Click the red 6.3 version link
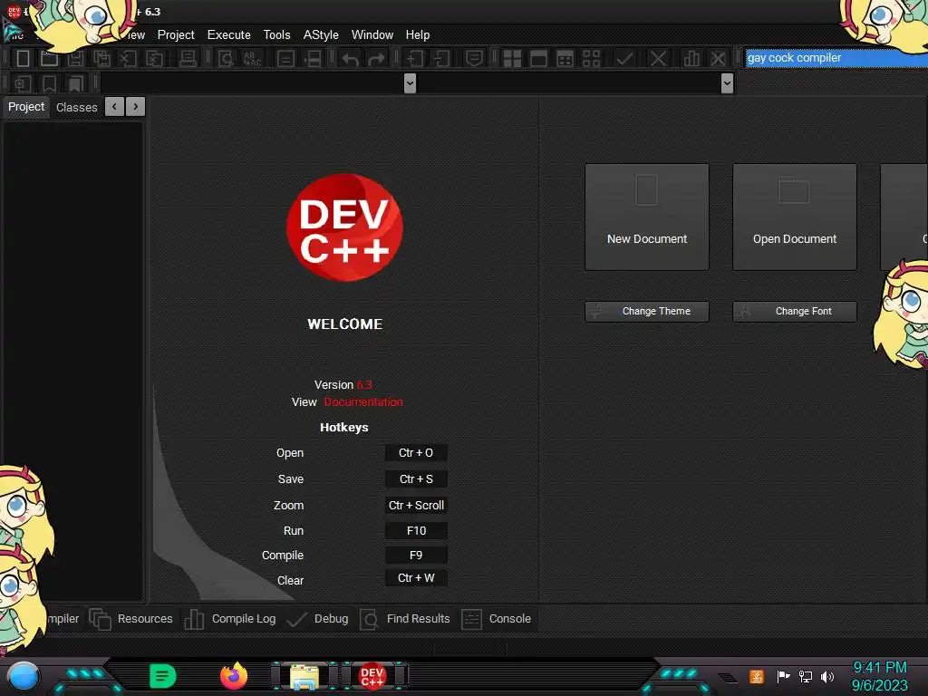This screenshot has width=928, height=696. (x=364, y=384)
